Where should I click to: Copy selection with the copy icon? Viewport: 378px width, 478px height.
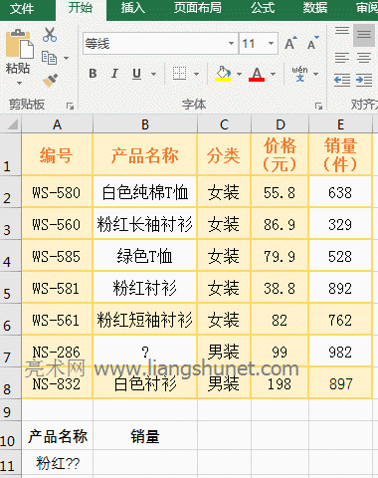(x=49, y=58)
